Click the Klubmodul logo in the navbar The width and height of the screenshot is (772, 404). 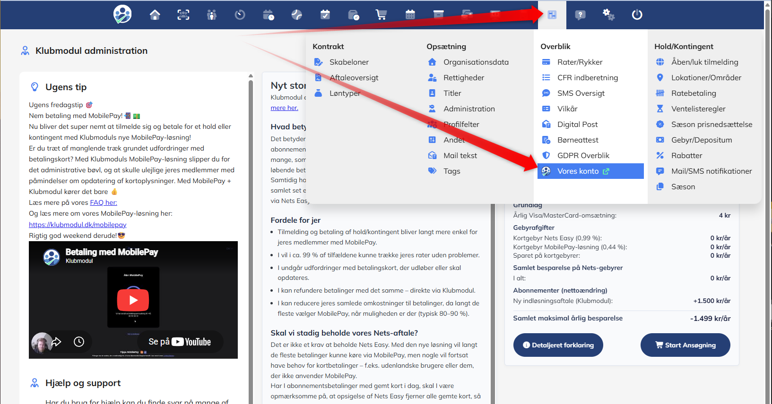[122, 14]
